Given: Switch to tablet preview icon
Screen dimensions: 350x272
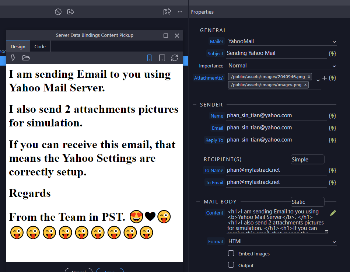Looking at the screenshot, I should tap(162, 58).
